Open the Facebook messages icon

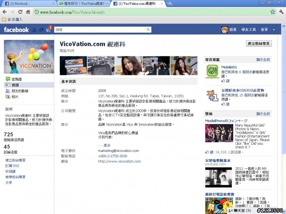pyautogui.click(x=41, y=30)
